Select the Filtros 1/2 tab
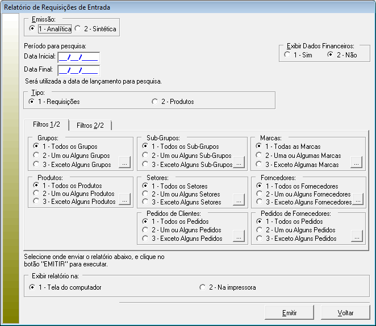The width and height of the screenshot is (376, 326). click(45, 124)
